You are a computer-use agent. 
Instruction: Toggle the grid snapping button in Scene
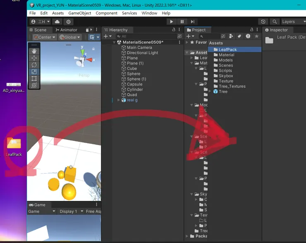tap(92, 37)
